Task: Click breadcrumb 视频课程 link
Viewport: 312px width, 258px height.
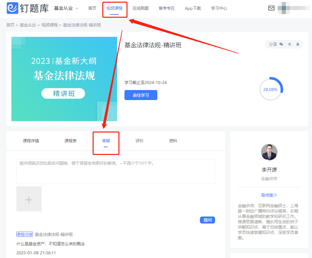Action: (x=50, y=25)
